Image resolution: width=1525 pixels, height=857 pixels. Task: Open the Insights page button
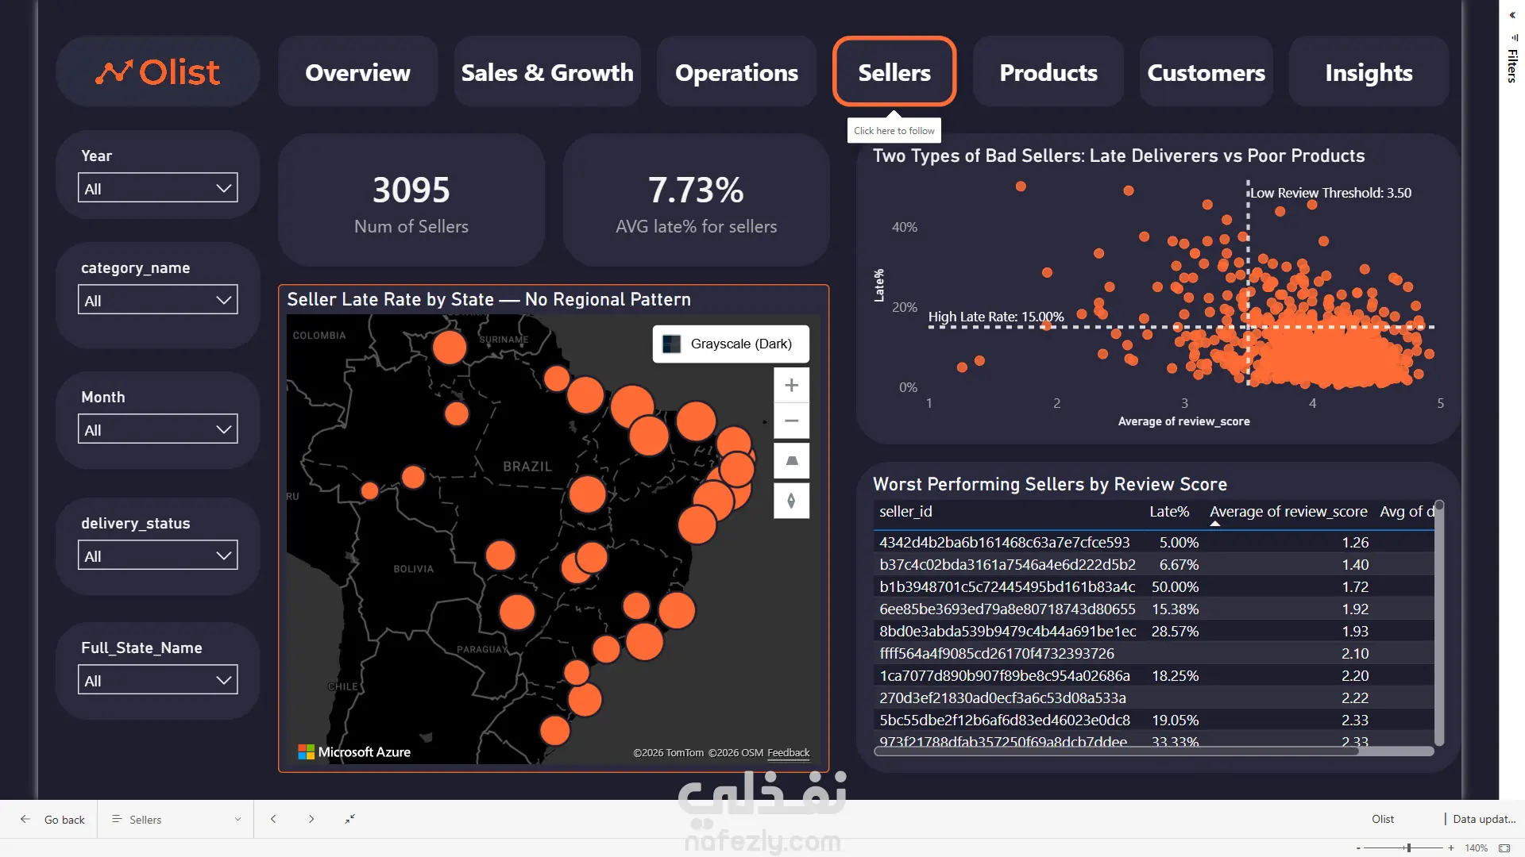1369,72
